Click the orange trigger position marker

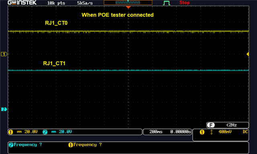128,7
